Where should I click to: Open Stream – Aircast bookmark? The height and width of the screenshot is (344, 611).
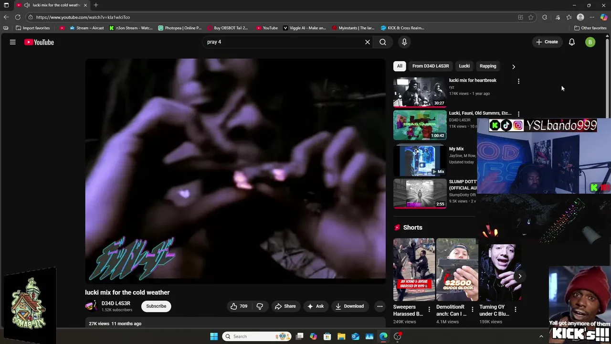click(87, 28)
